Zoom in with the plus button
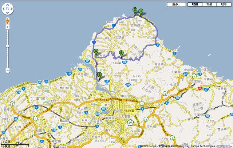The width and height of the screenshot is (233, 148). 8,27
